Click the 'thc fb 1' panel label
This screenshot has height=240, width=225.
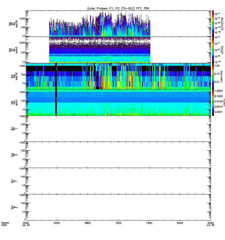pos(14,181)
